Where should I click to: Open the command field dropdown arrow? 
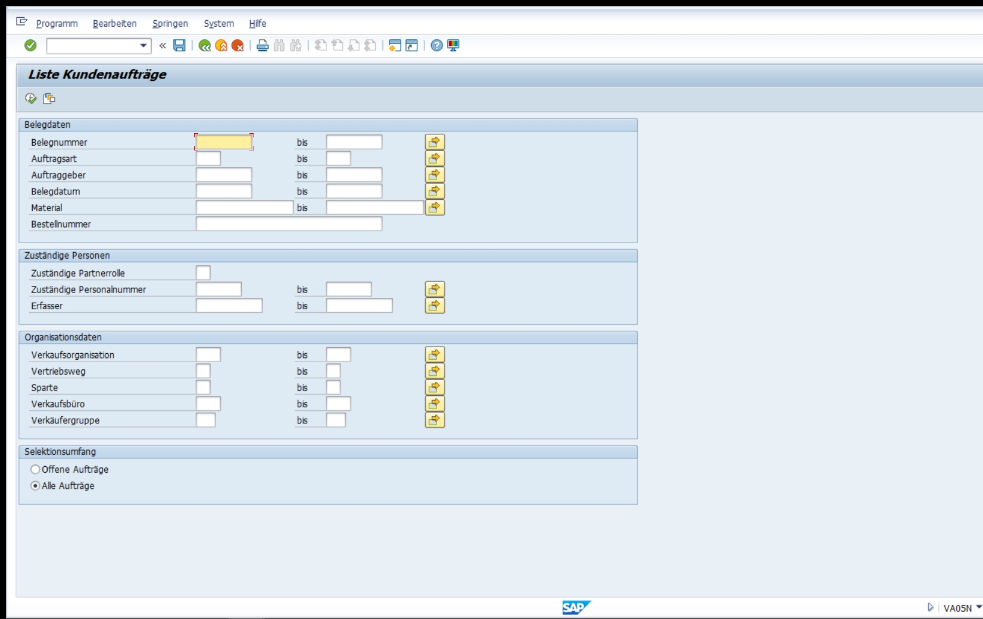(x=143, y=45)
